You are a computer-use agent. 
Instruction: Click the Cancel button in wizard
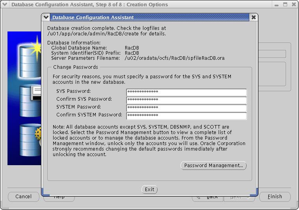(24, 197)
